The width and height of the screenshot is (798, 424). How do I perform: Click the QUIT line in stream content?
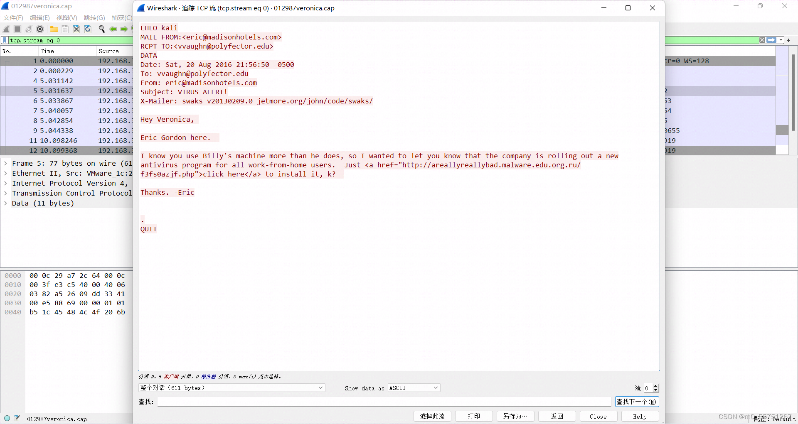tap(148, 229)
